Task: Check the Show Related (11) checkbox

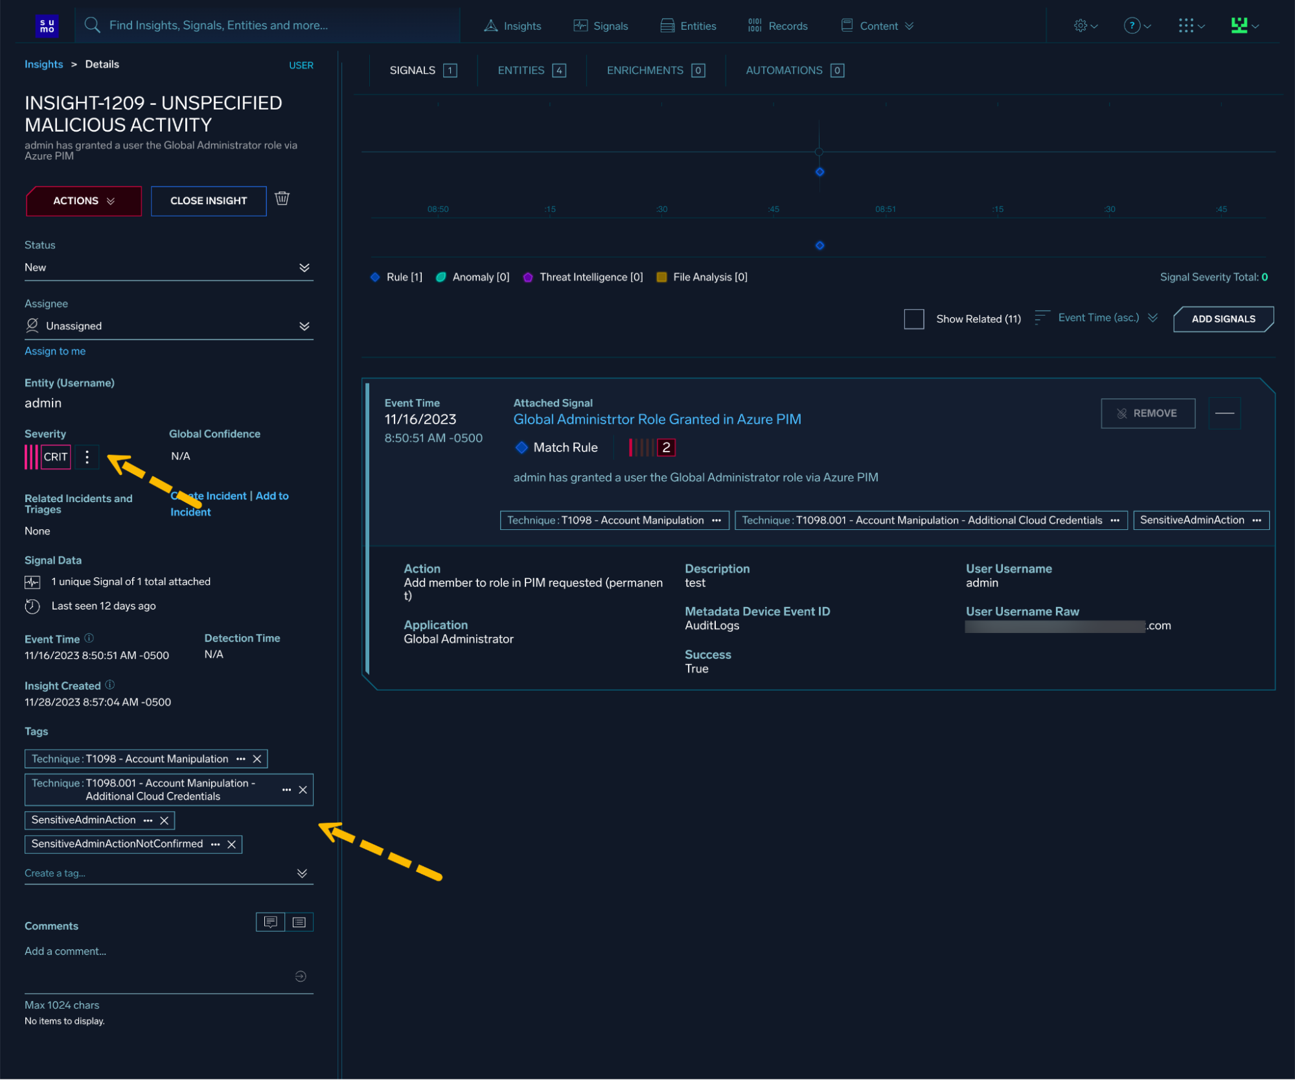Action: click(x=913, y=319)
